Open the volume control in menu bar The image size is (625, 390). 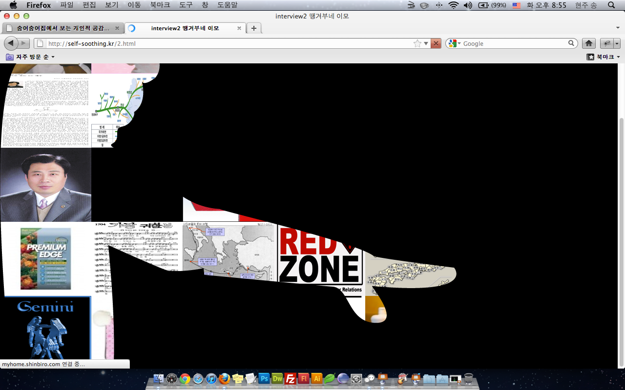tap(468, 5)
